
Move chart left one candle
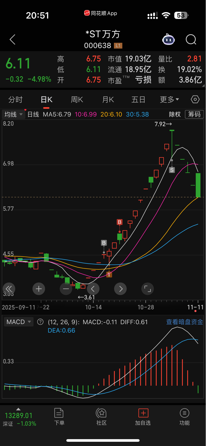coord(93,289)
